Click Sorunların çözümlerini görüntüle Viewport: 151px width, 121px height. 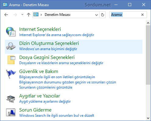pos(46,87)
